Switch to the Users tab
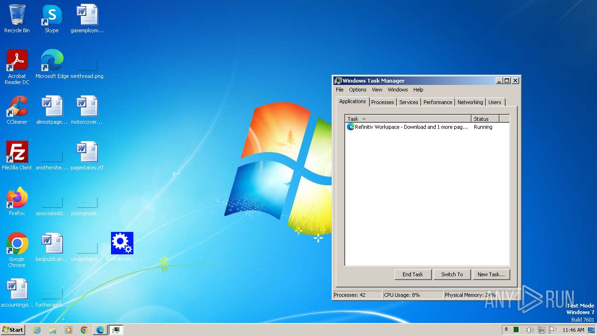This screenshot has width=597, height=336. point(495,102)
